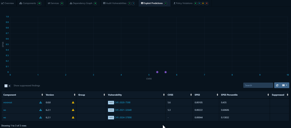Click the Audit Vulnerabilities tab list icon

pyautogui.click(x=104, y=3)
